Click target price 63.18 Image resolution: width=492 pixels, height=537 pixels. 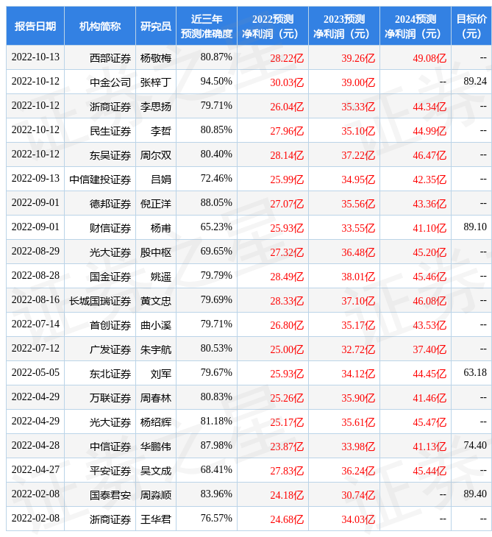pyautogui.click(x=475, y=373)
